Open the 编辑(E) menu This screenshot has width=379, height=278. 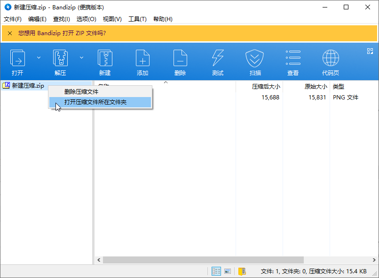pyautogui.click(x=37, y=19)
